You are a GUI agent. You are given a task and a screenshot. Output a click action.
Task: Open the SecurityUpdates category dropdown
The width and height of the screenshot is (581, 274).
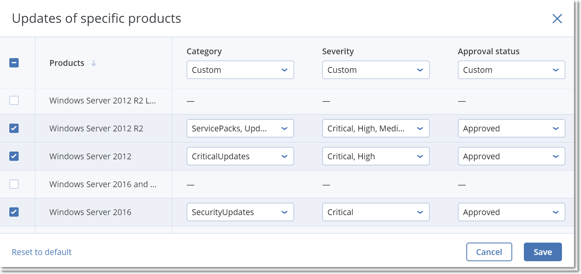(x=240, y=212)
